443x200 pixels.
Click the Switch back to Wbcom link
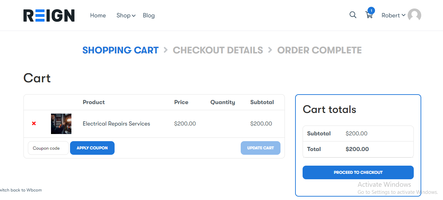coord(20,190)
